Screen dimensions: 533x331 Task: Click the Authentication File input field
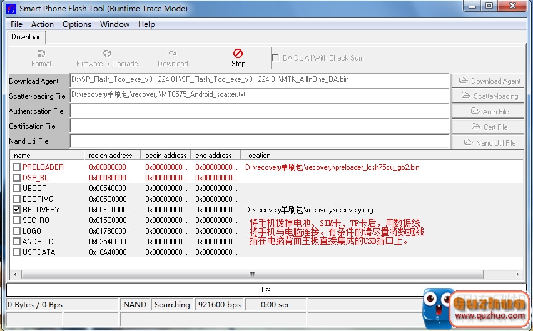point(259,111)
